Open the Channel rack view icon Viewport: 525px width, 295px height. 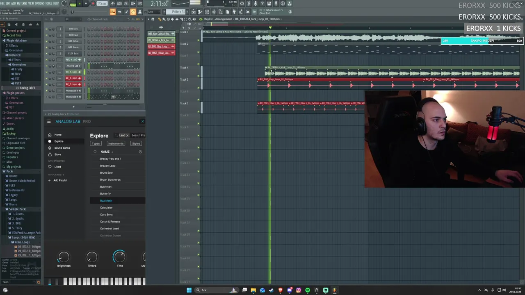point(207,12)
